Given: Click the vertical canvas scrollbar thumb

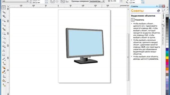Looking at the screenshot, I should (128, 57).
